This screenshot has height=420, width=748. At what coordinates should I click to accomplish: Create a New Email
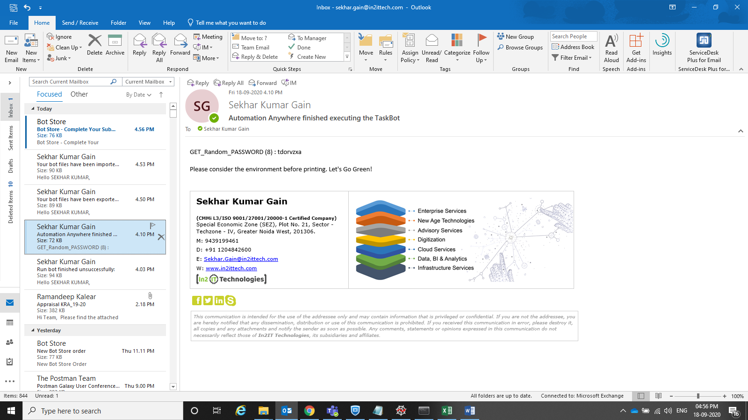(x=11, y=48)
